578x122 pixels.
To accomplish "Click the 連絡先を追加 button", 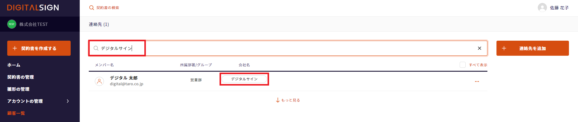I will (532, 48).
